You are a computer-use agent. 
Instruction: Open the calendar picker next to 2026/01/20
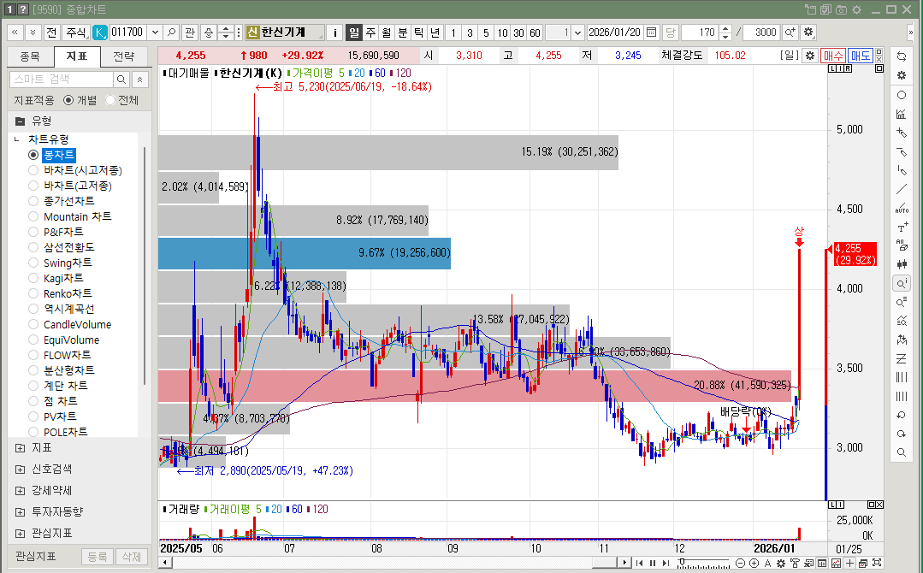coord(651,32)
